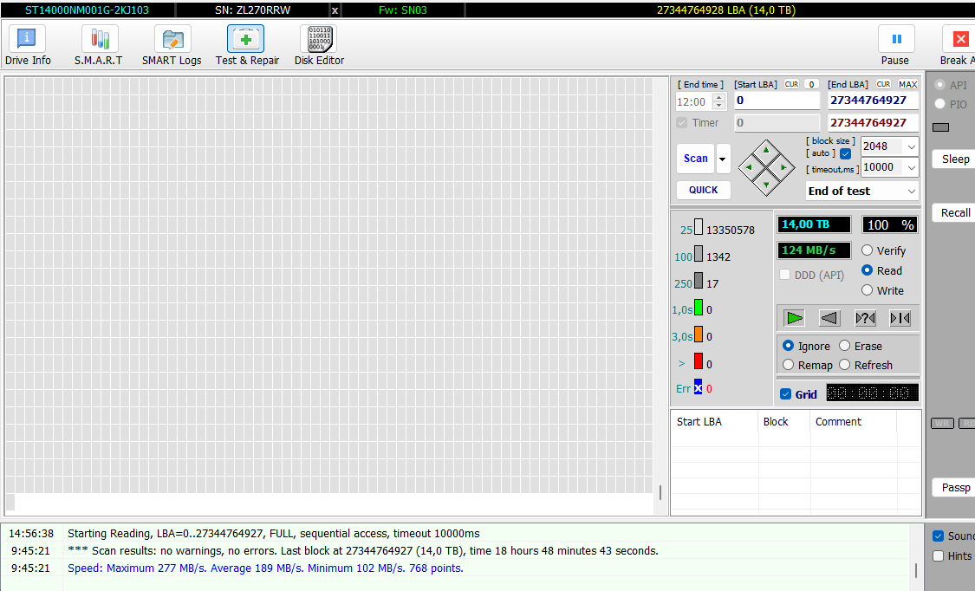The width and height of the screenshot is (975, 591).
Task: Close the drive tab with the x
Action: [335, 10]
